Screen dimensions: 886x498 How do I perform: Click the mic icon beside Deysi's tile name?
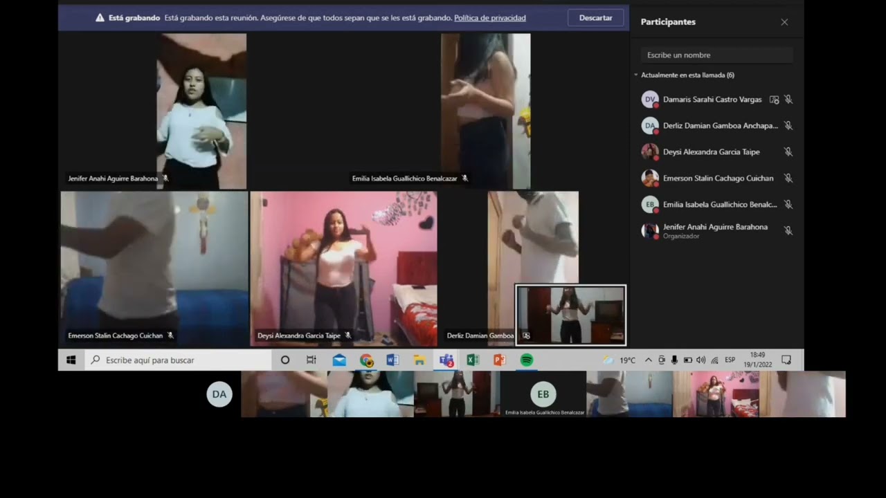click(x=348, y=335)
